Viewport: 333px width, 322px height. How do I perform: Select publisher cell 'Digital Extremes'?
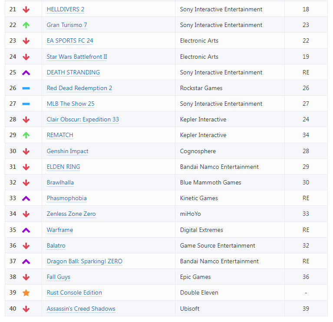pyautogui.click(x=230, y=230)
